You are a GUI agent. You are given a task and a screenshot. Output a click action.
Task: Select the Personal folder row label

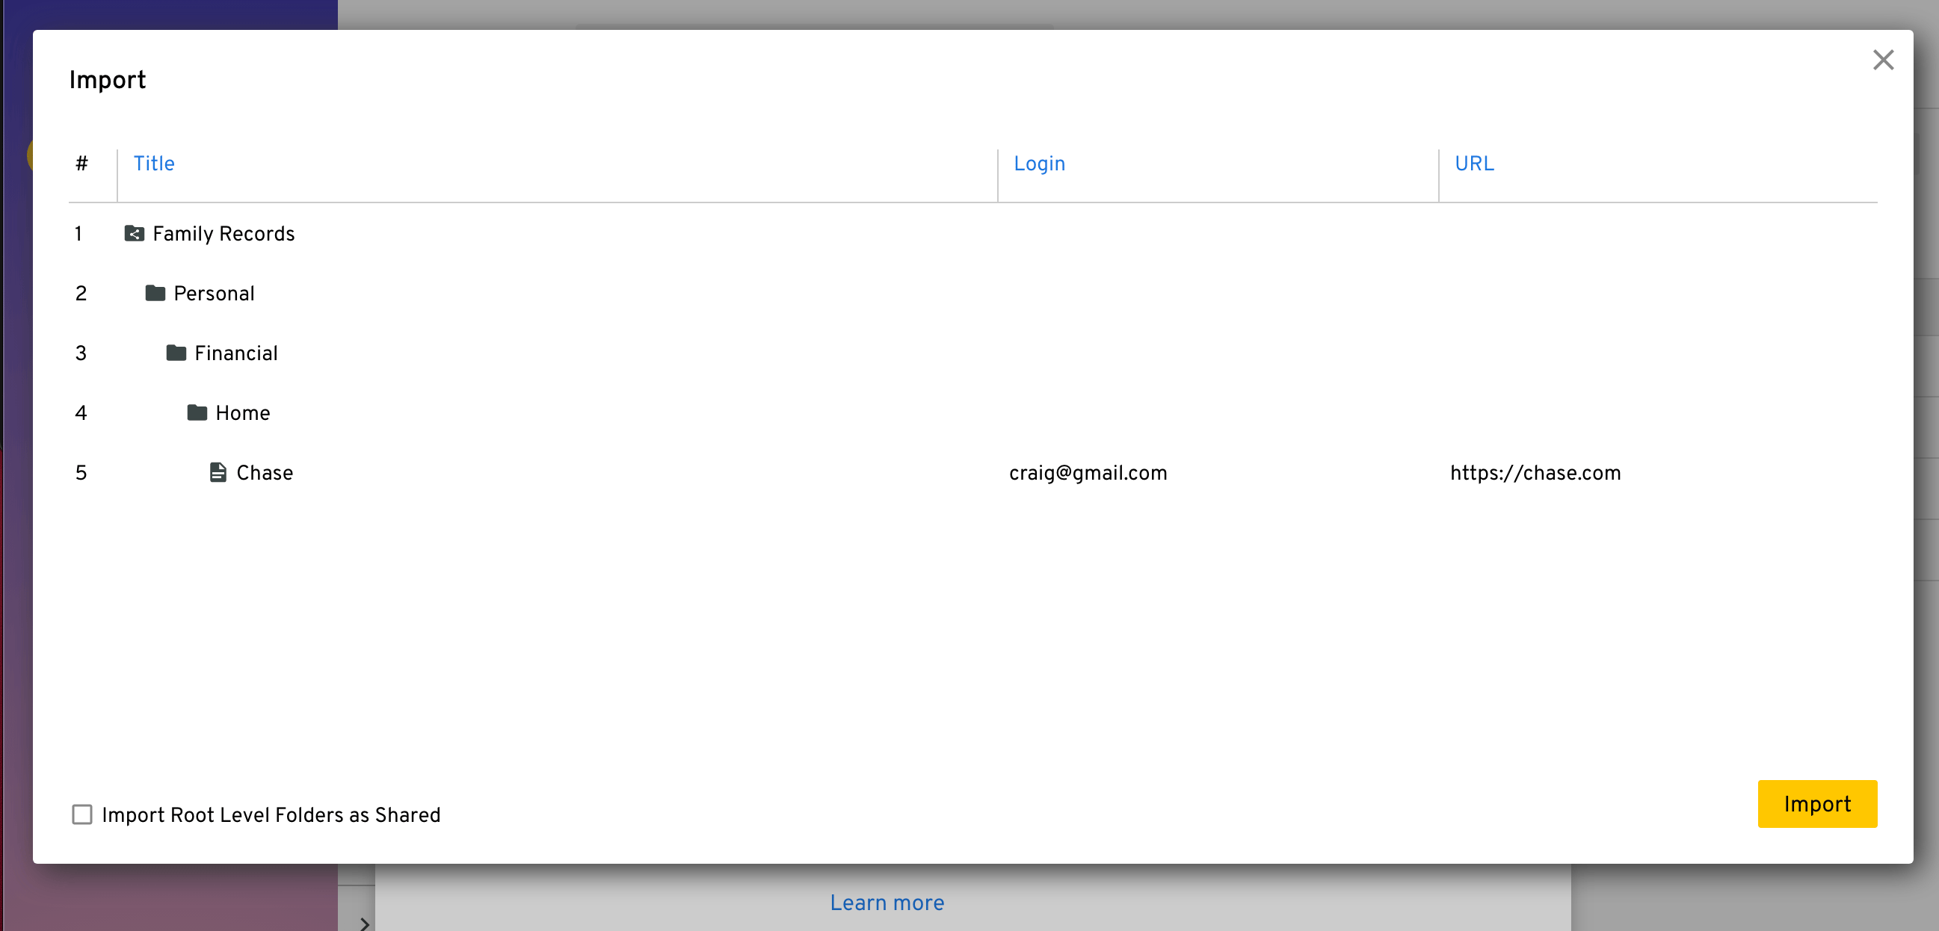pyautogui.click(x=214, y=294)
